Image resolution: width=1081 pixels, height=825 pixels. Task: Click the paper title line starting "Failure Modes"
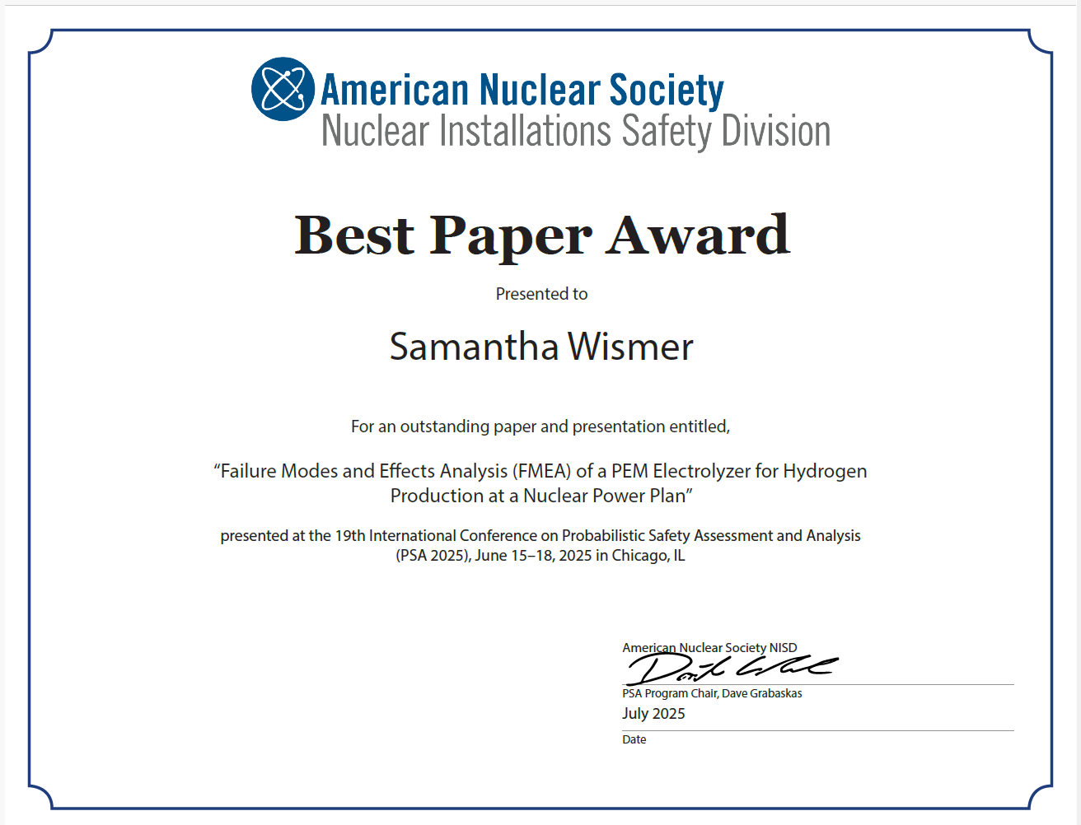(540, 471)
